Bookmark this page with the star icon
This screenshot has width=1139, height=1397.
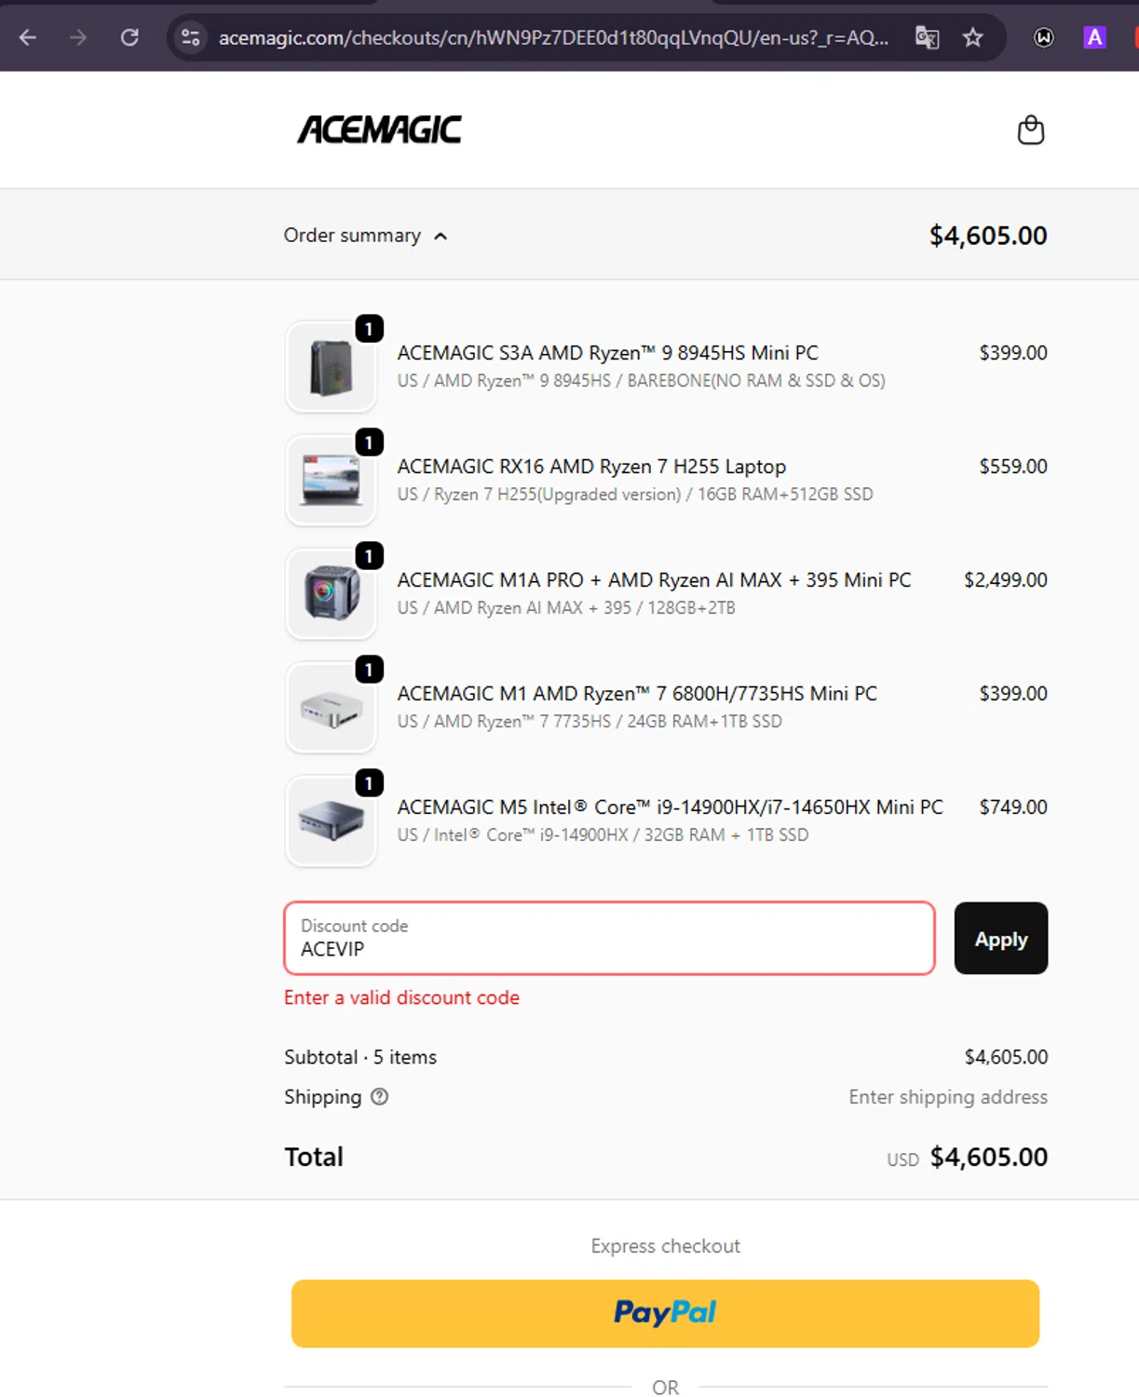pos(973,37)
